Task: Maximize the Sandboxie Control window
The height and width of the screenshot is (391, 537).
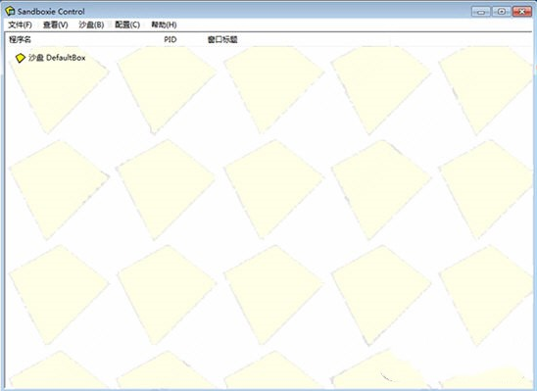Action: pos(501,12)
